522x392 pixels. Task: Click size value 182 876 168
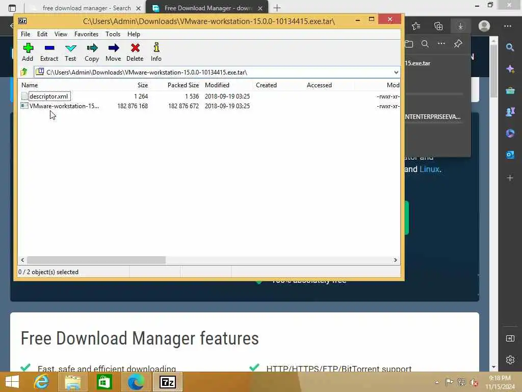(x=133, y=106)
